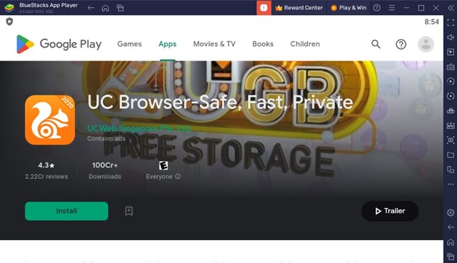Screen dimensions: 457x263
Task: Open Play & Win
Action: click(x=348, y=8)
